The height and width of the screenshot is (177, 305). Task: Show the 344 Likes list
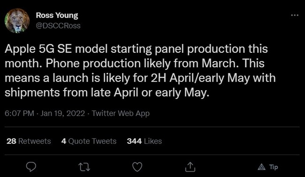145,141
